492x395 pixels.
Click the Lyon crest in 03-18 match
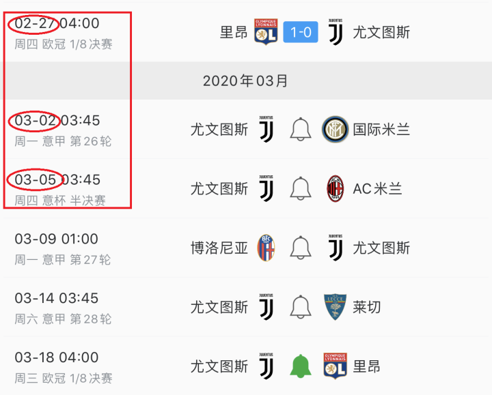335,367
